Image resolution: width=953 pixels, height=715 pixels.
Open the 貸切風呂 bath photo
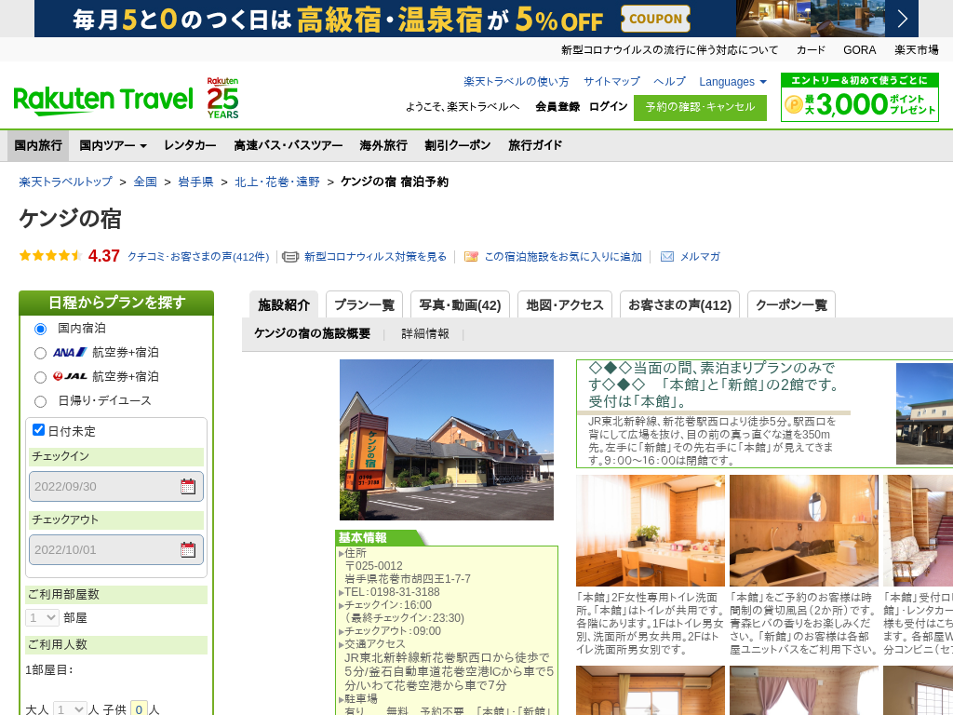click(804, 531)
